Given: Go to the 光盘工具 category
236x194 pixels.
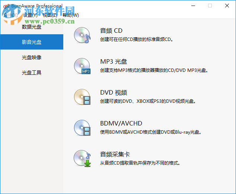Looking at the screenshot, I should [32, 73].
